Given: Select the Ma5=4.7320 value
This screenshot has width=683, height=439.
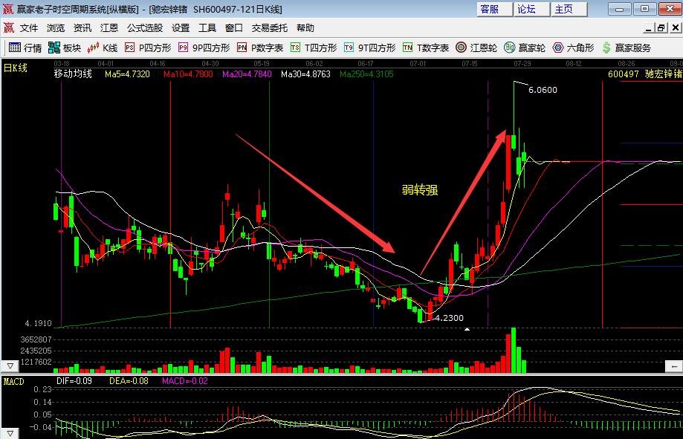Looking at the screenshot, I should point(127,74).
